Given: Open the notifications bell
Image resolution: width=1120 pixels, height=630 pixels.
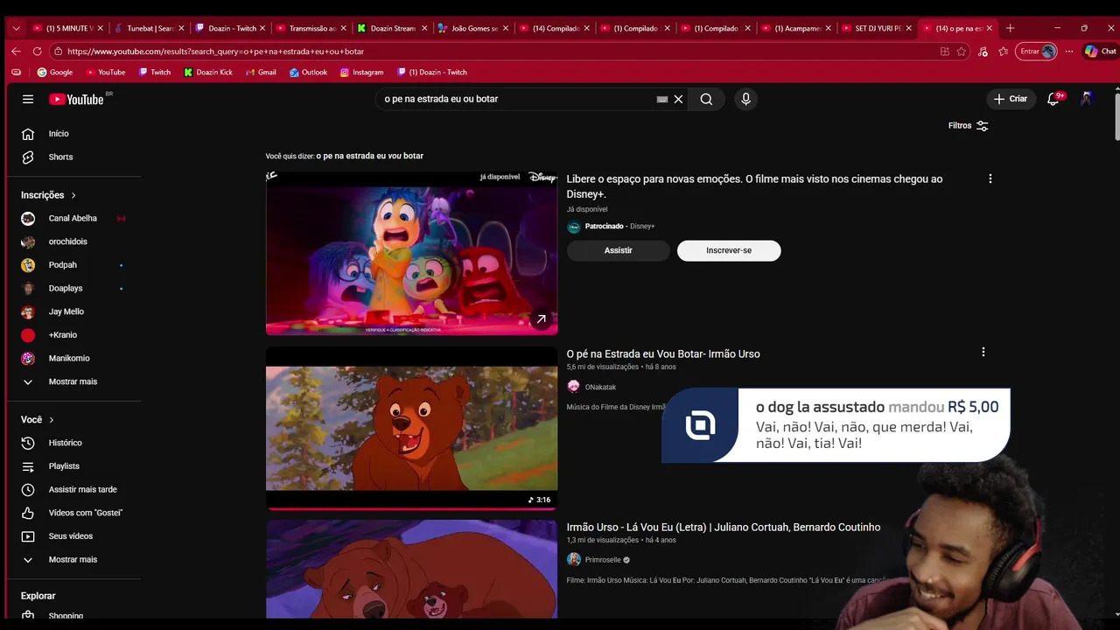Looking at the screenshot, I should point(1053,99).
